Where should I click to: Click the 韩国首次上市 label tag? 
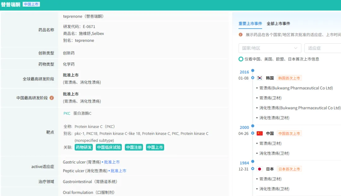click(289, 78)
